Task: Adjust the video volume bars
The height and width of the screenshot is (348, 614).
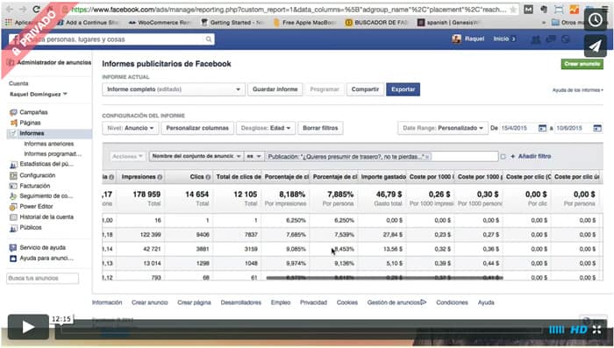Action: click(x=556, y=330)
